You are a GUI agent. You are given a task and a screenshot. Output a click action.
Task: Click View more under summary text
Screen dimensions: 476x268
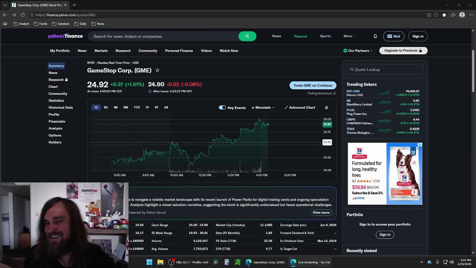[321, 213]
